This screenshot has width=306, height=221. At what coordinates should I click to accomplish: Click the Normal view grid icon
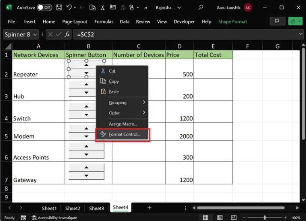coord(206,218)
